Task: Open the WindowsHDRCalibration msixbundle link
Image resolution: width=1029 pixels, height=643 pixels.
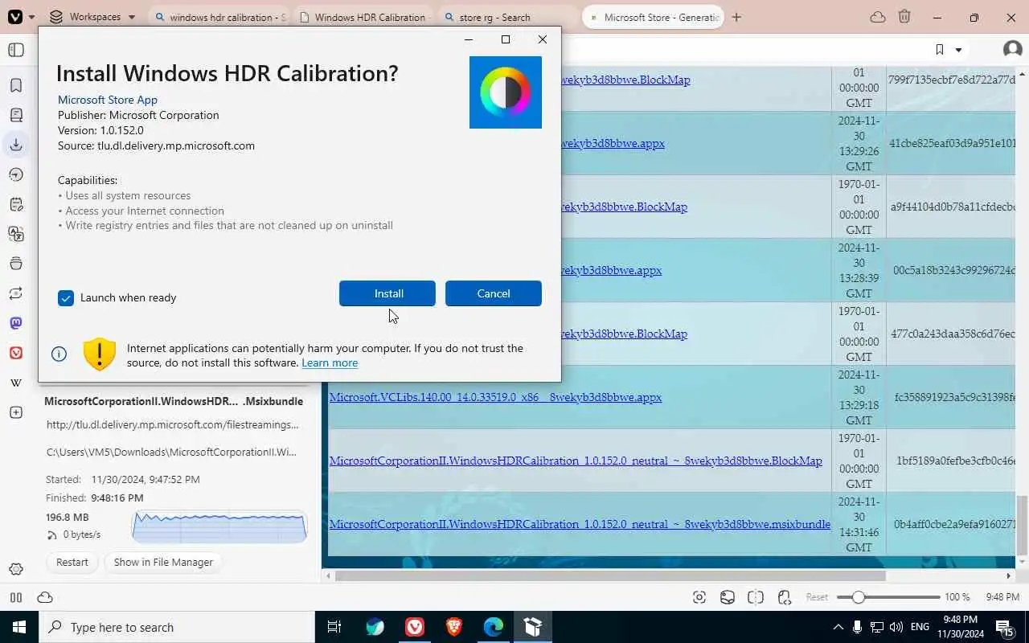Action: (580, 524)
